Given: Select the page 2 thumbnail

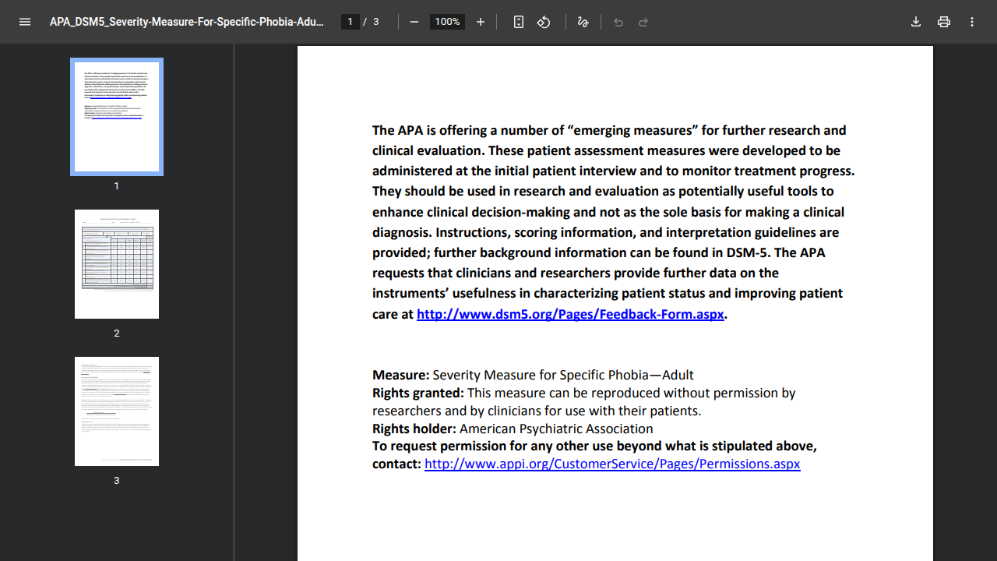Looking at the screenshot, I should coord(117,264).
